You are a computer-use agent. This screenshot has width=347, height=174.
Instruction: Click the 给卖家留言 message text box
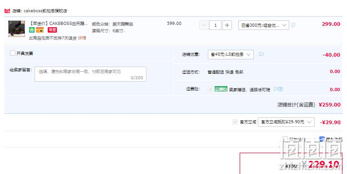91,74
